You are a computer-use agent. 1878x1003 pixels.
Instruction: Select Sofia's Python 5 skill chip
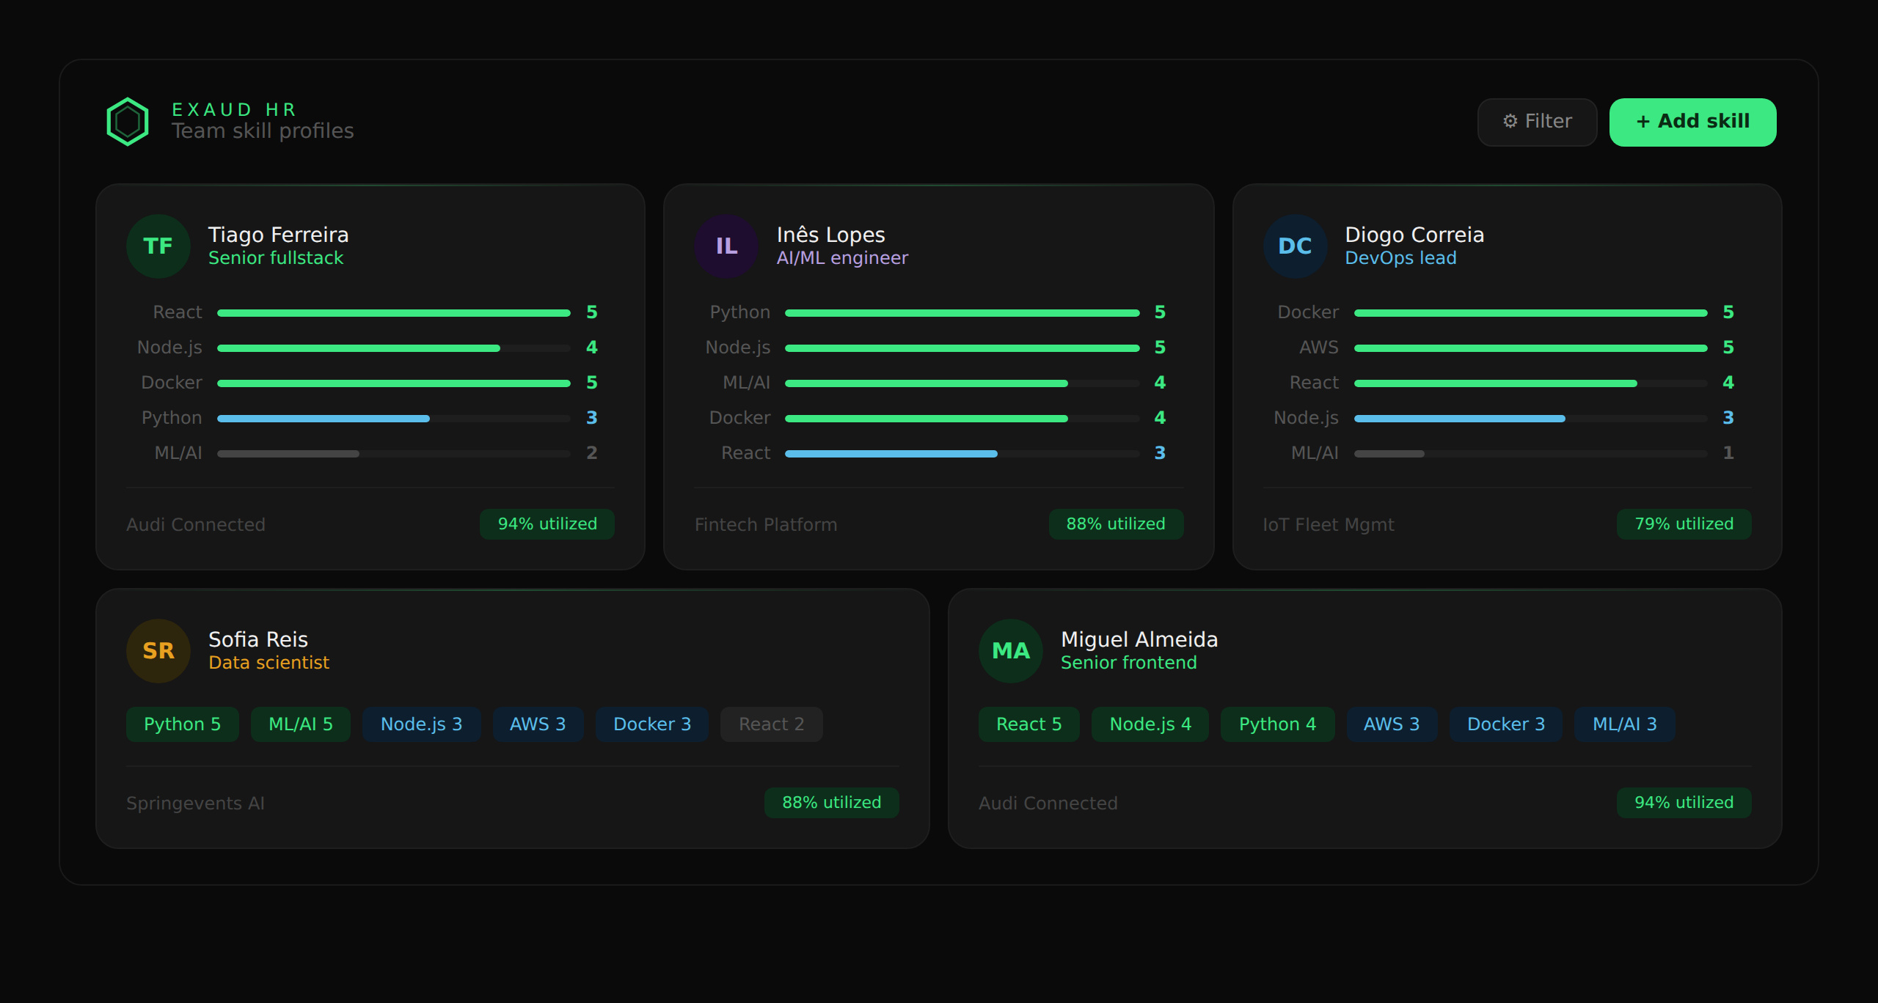183,724
